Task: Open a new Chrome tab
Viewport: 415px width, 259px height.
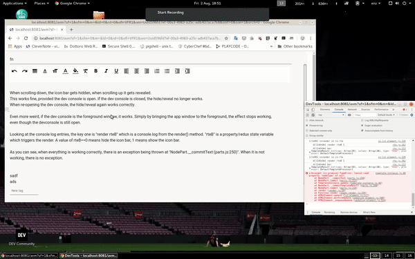Action: (x=71, y=30)
